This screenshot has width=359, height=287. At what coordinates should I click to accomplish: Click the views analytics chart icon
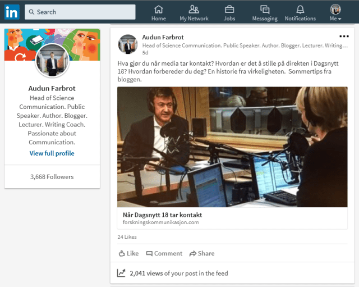coord(121,273)
